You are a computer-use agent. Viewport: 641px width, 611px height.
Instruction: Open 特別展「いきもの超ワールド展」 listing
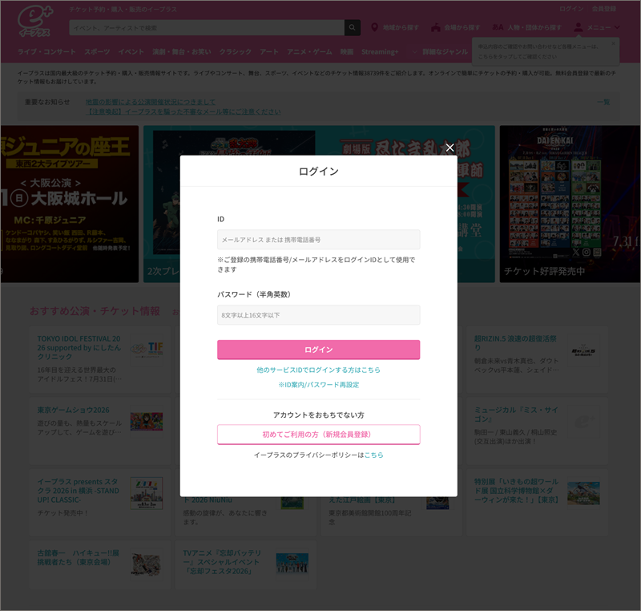516,491
